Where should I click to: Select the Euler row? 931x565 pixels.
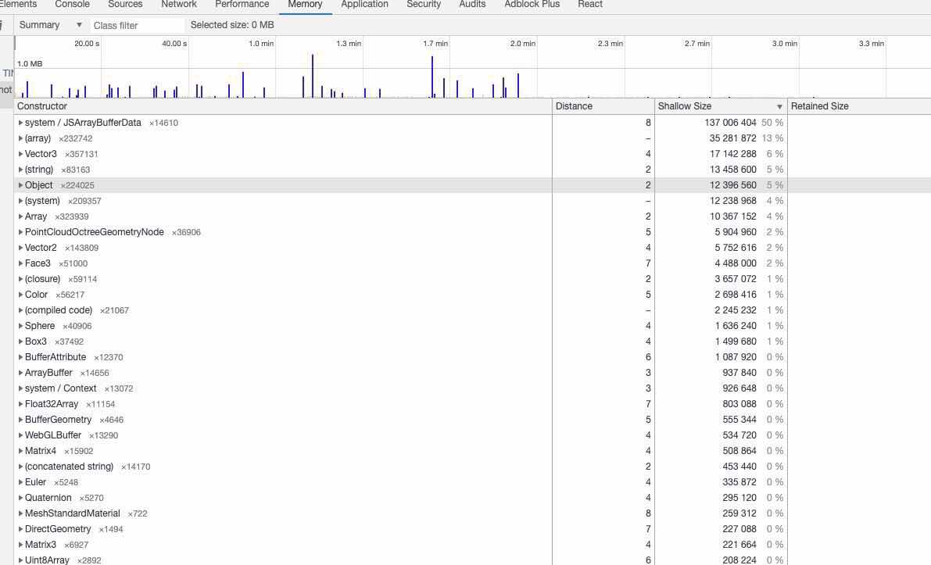473,482
